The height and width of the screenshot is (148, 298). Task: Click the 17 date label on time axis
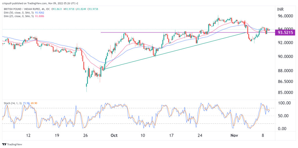(171, 136)
